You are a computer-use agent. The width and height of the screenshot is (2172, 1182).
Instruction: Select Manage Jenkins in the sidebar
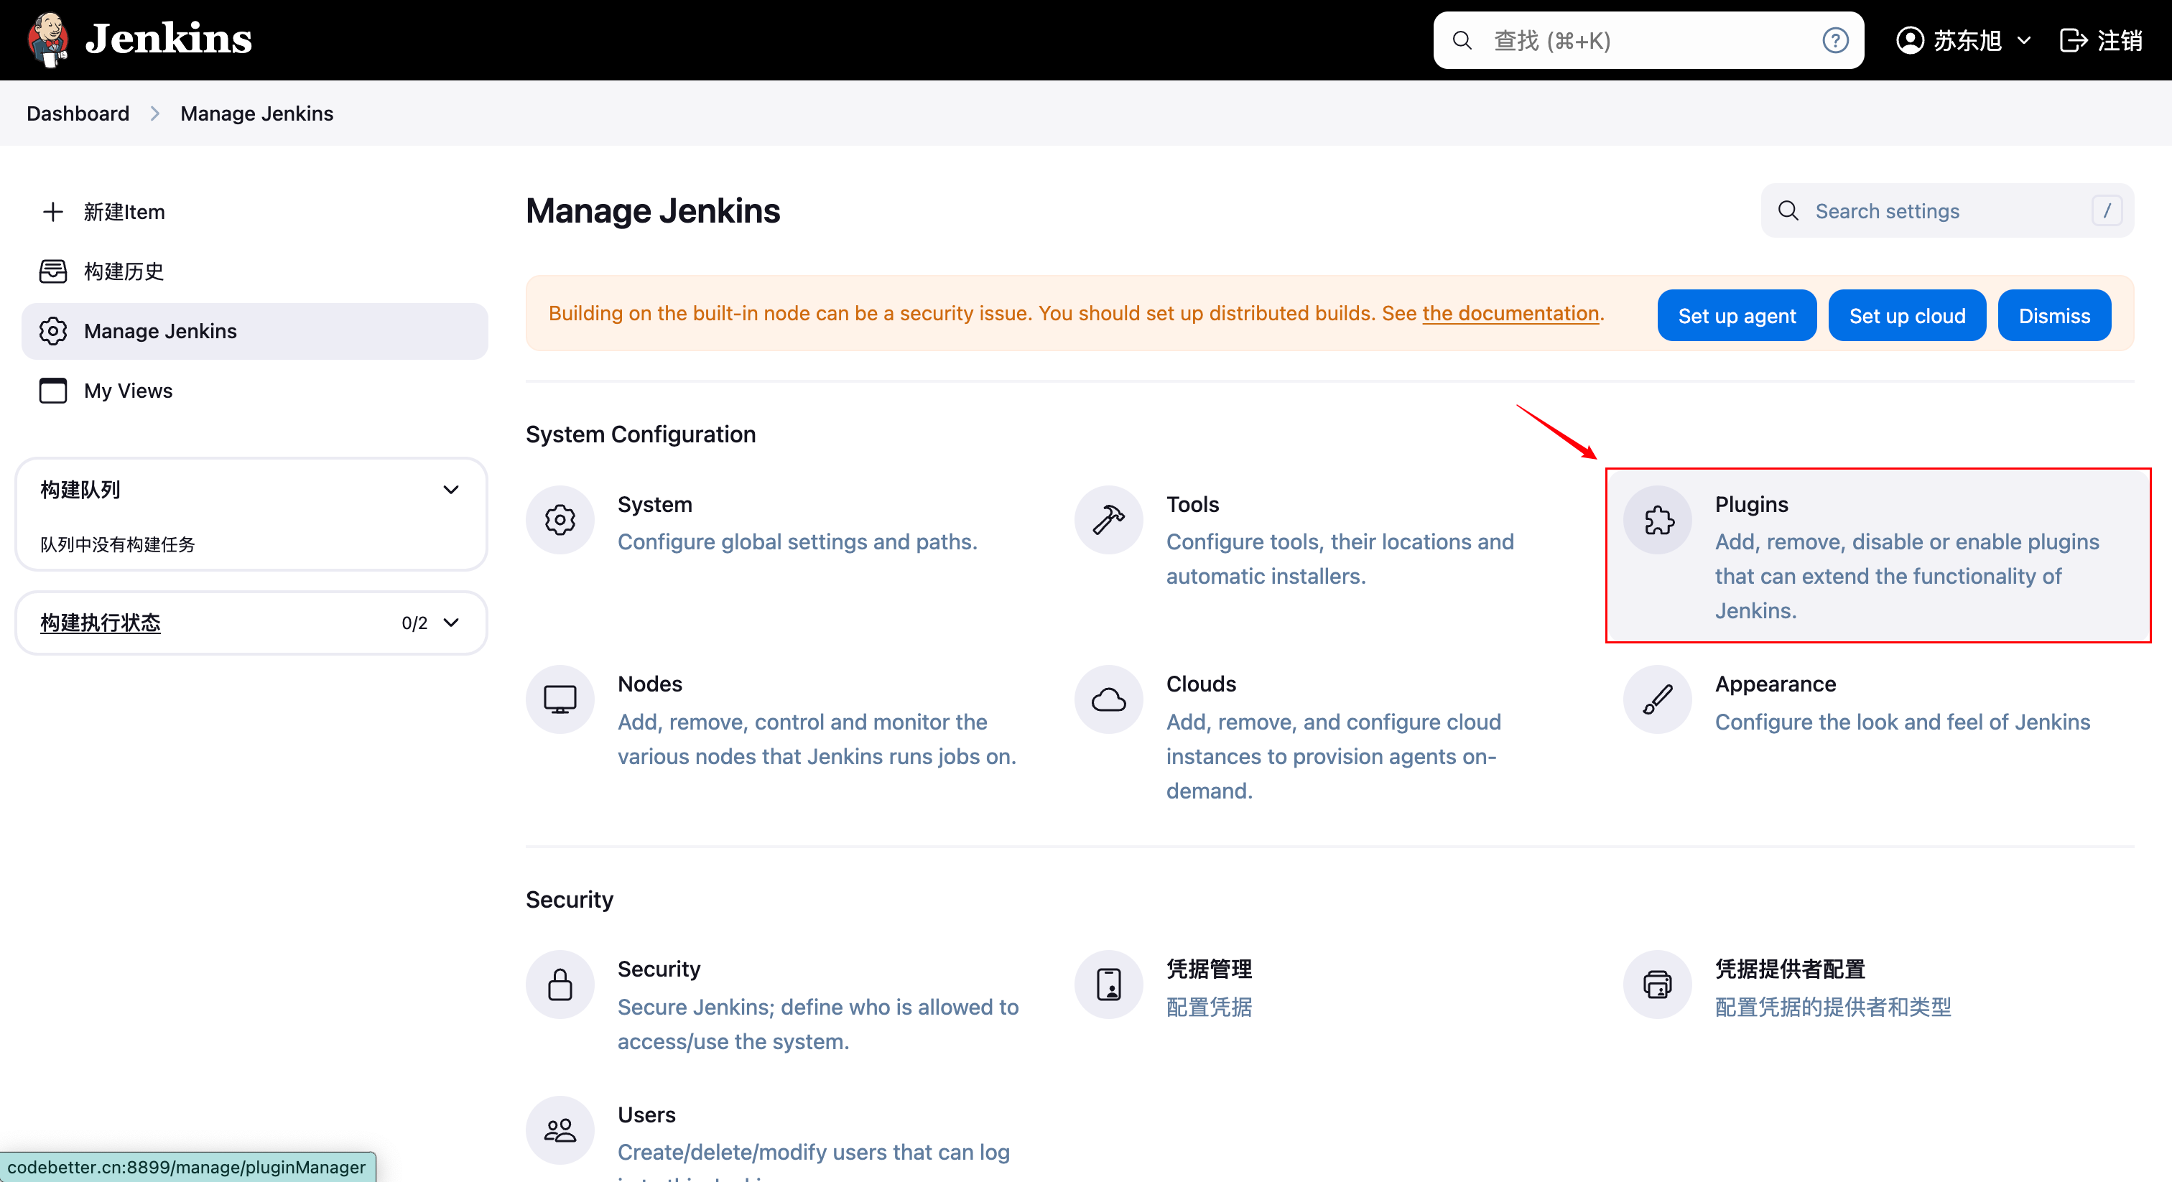tap(255, 331)
